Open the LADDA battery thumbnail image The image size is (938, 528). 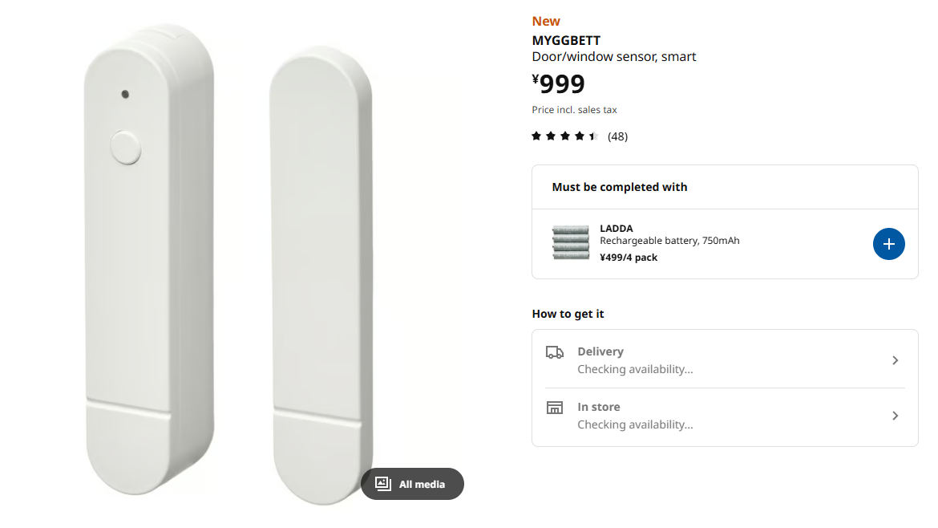[x=570, y=243]
